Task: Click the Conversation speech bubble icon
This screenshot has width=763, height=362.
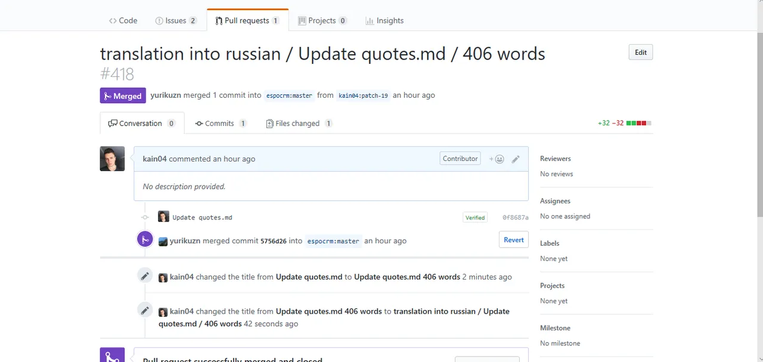Action: (113, 123)
